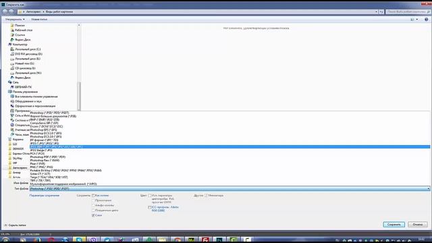Uncheck the Слои checkbox
Image resolution: width=432 pixels, height=243 pixels.
[x=93, y=215]
